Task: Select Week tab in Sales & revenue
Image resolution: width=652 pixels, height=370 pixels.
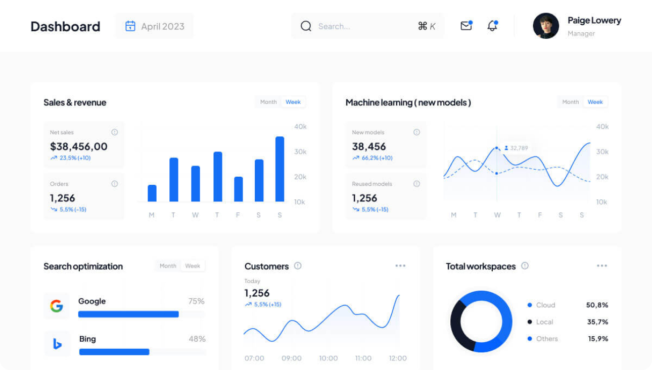Action: click(293, 102)
